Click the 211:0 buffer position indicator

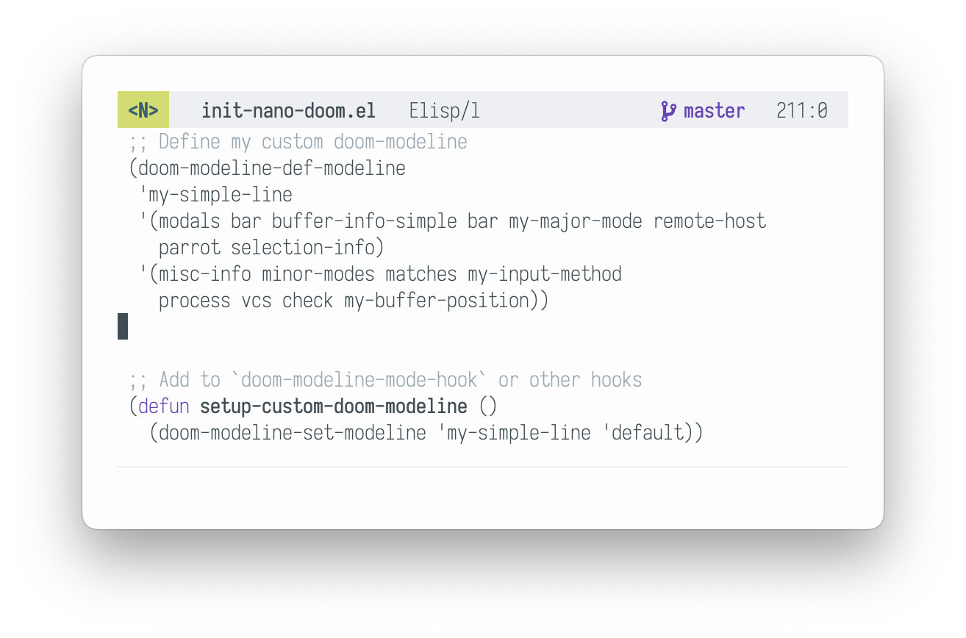pos(801,111)
